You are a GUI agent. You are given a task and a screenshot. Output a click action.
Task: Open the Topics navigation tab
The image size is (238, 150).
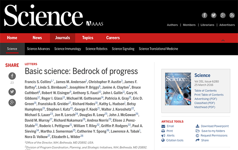coord(88,38)
